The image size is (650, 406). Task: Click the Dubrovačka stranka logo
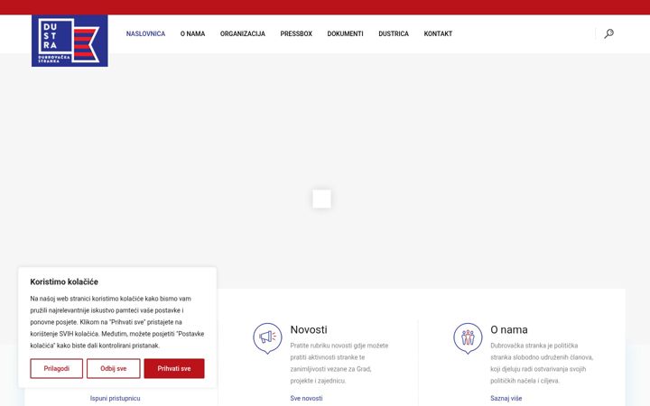(x=70, y=41)
